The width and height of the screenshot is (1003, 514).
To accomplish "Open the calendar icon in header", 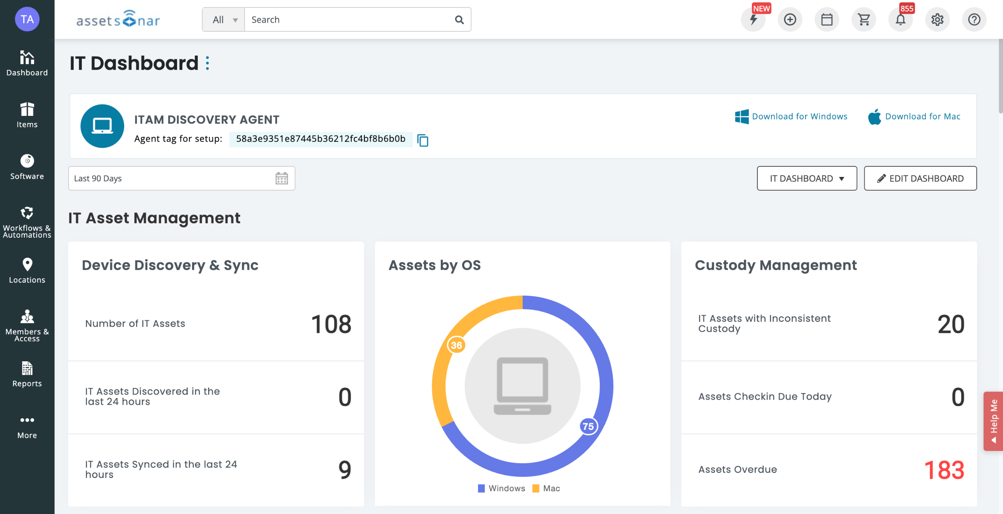I will (827, 20).
